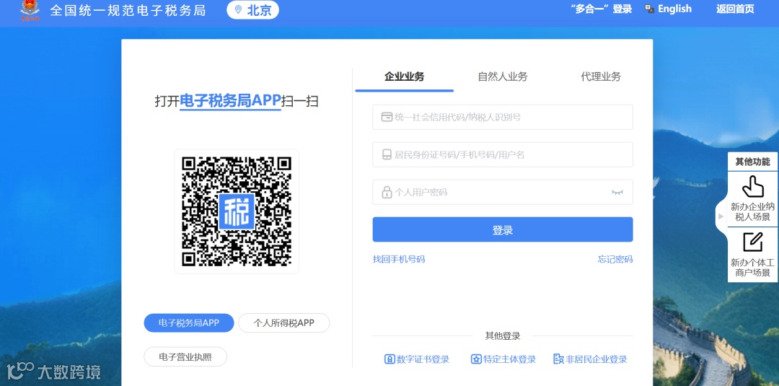
Task: Collapse the 其他功能 side panel arrow
Action: pos(721,216)
